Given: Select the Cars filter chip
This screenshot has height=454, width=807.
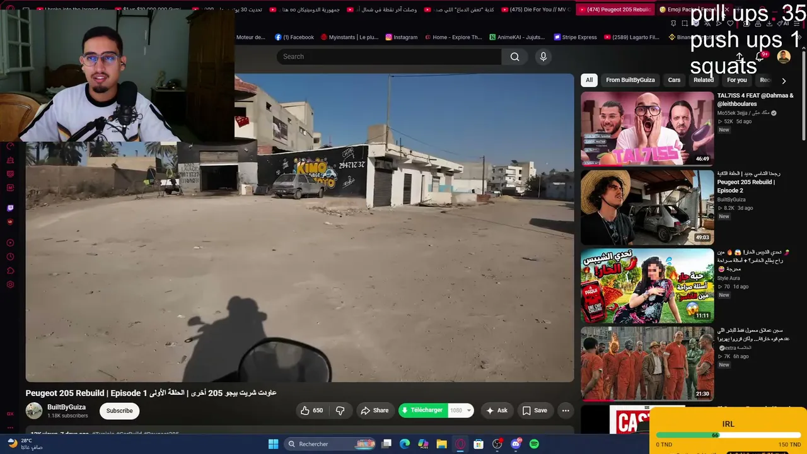Looking at the screenshot, I should (x=674, y=80).
